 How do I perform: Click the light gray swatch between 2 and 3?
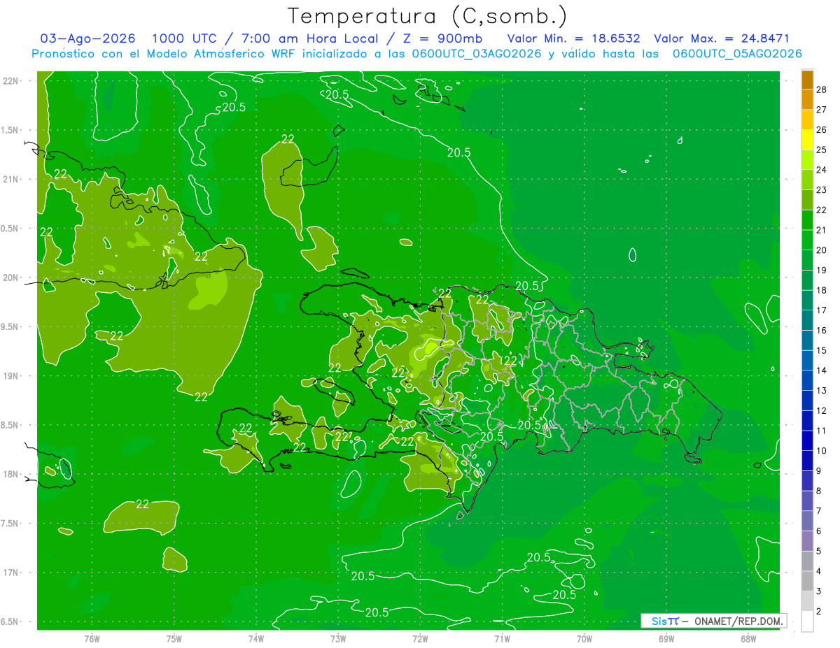point(807,600)
